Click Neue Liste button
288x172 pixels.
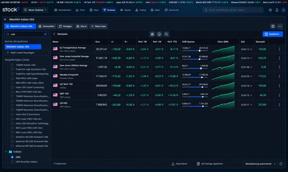pyautogui.click(x=98, y=26)
